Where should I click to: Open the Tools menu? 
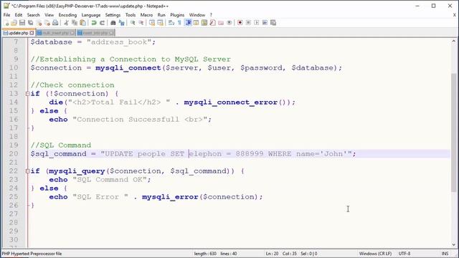click(x=131, y=15)
